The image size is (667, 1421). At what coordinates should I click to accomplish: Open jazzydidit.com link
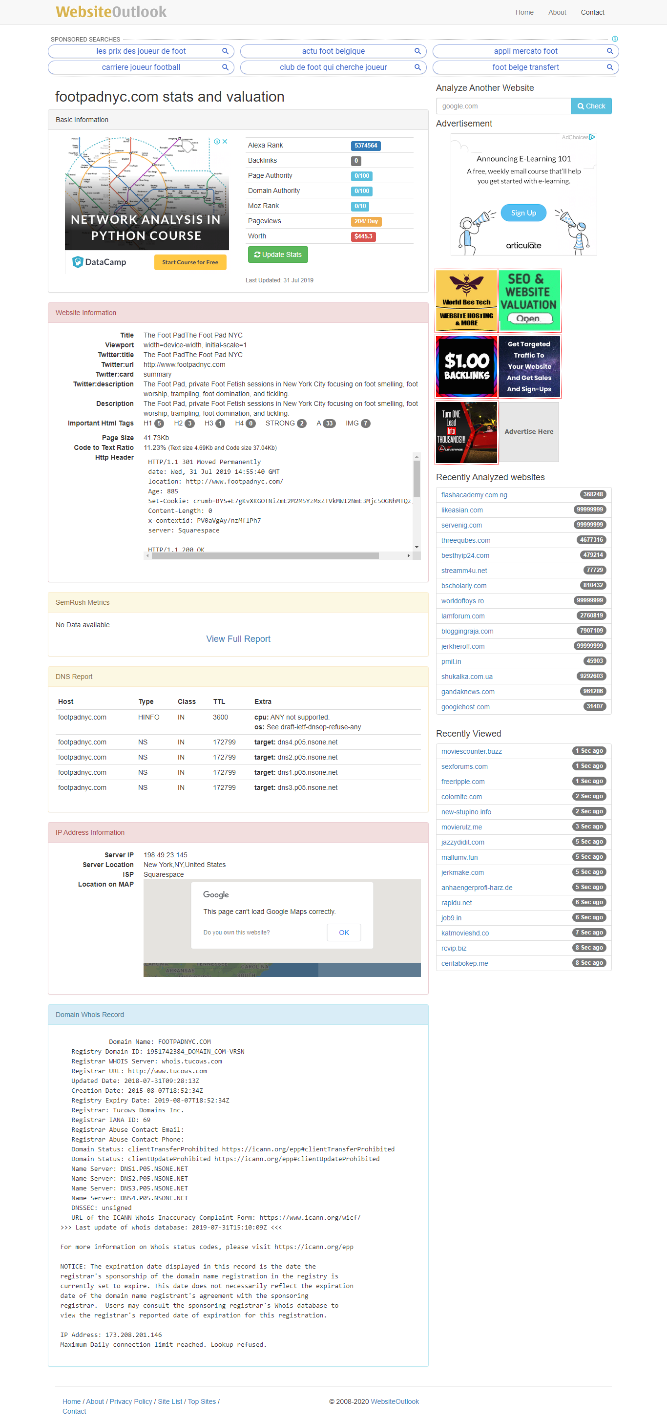tap(462, 842)
